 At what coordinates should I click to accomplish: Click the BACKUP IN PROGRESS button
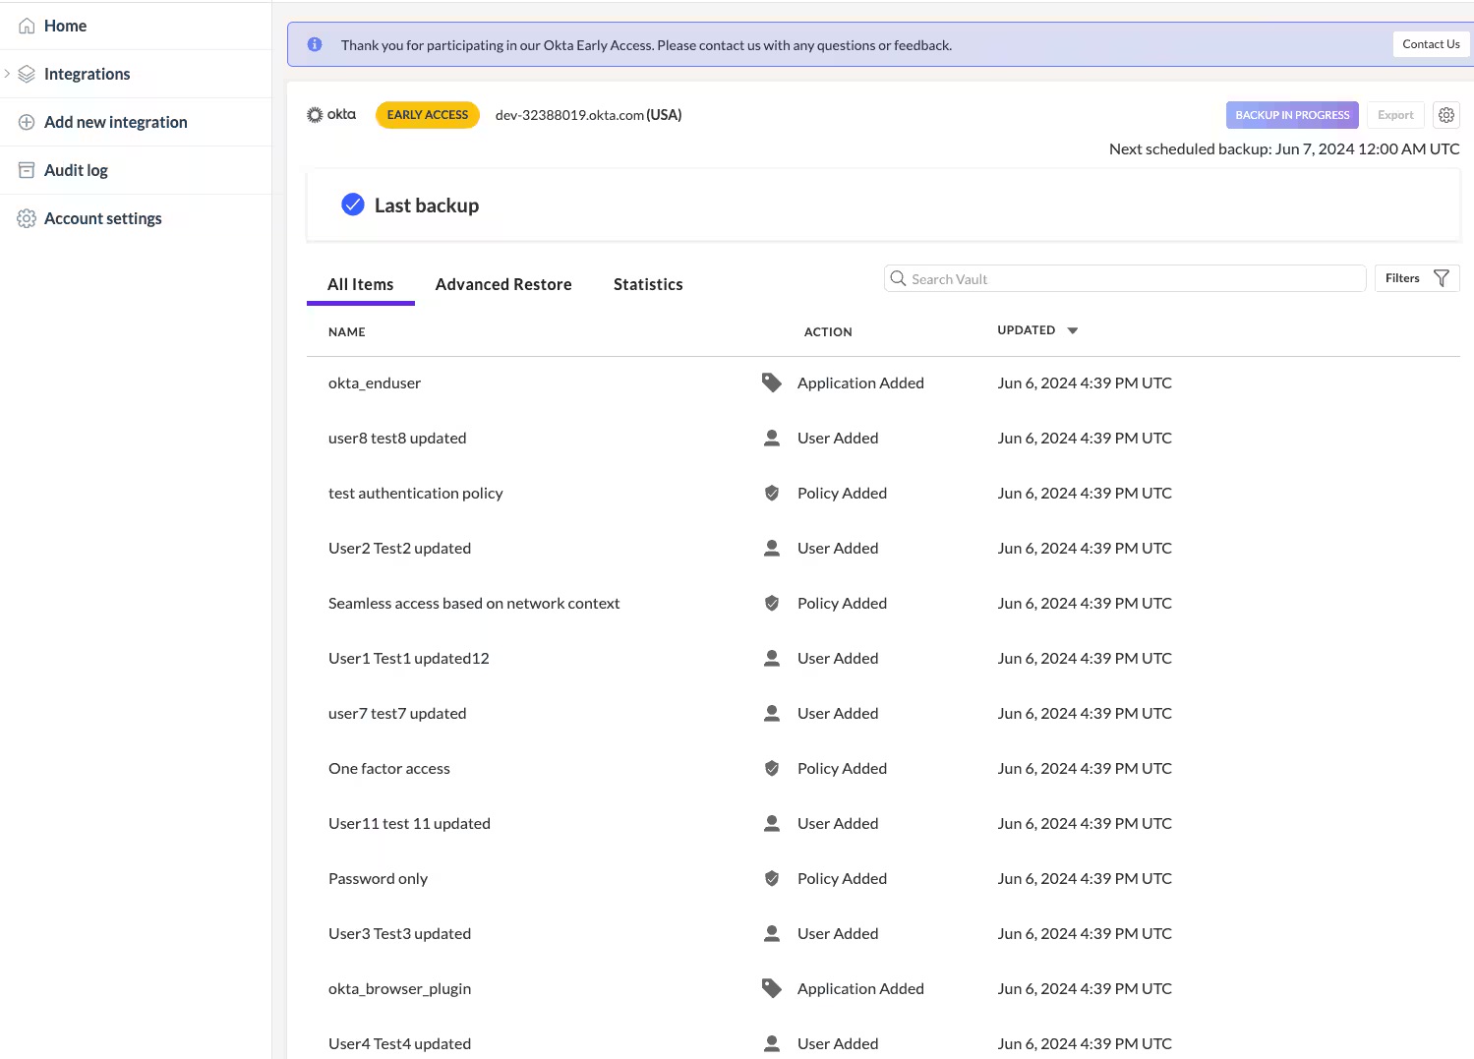(x=1292, y=115)
